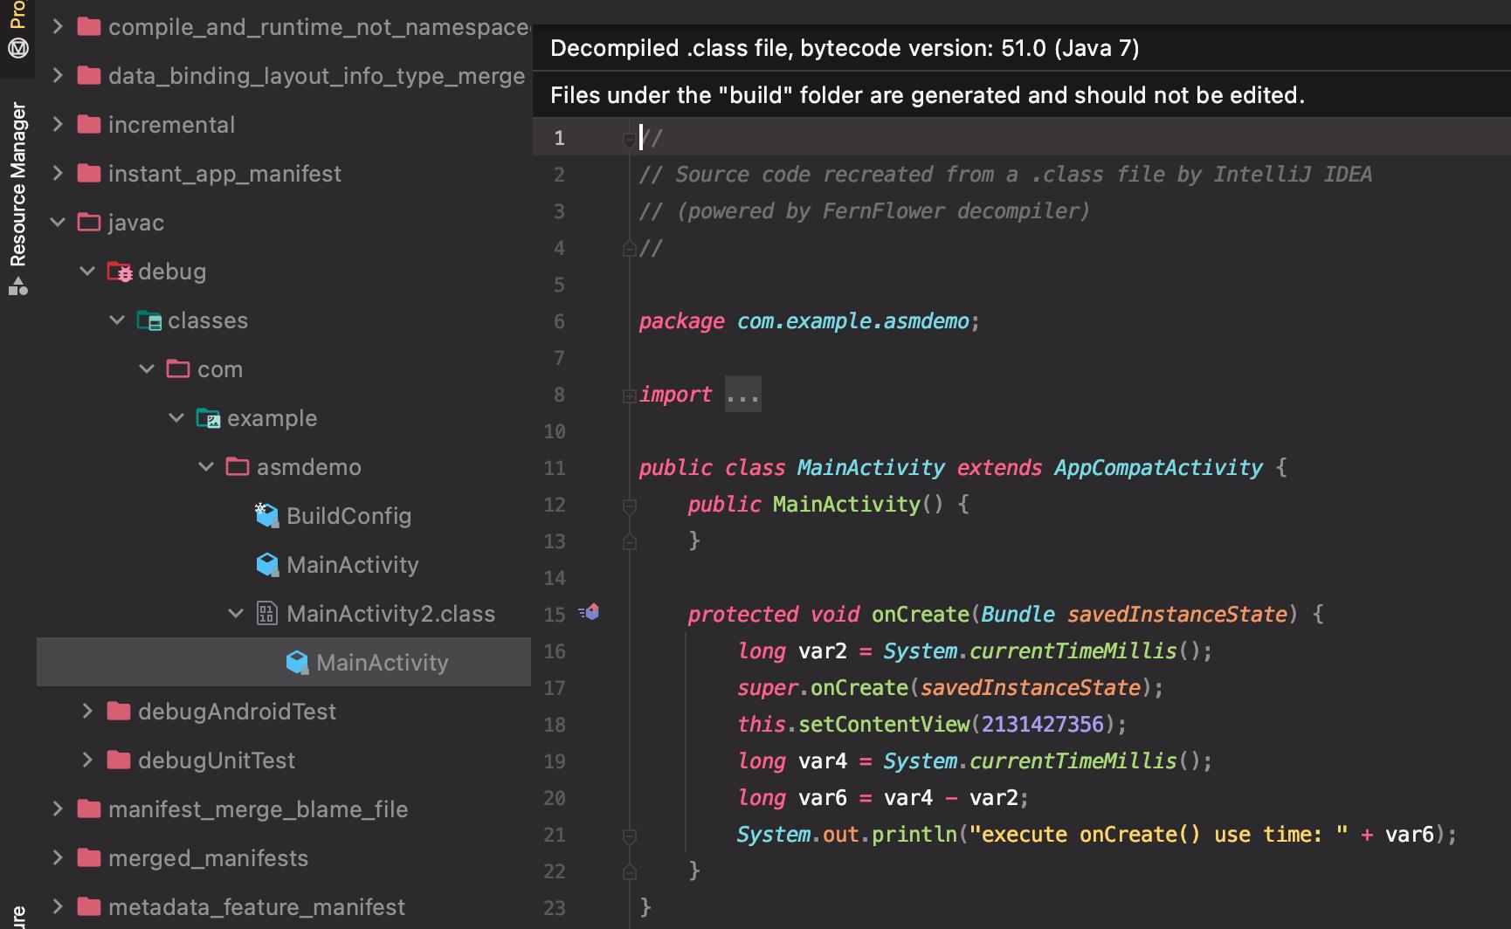This screenshot has width=1511, height=929.
Task: Click the classes folder icon
Action: coord(149,320)
